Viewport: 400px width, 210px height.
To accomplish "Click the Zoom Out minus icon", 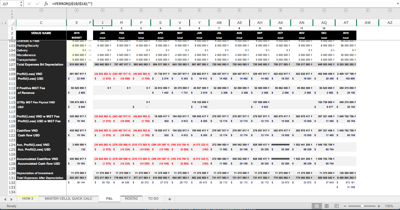I will coord(345,206).
